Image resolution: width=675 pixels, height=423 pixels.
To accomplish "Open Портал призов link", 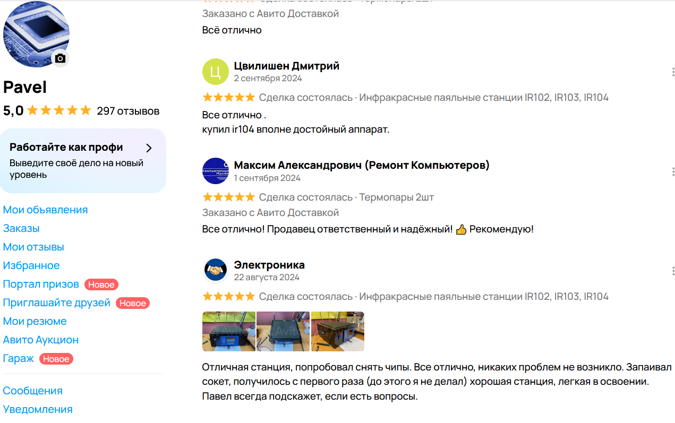I will coord(41,284).
